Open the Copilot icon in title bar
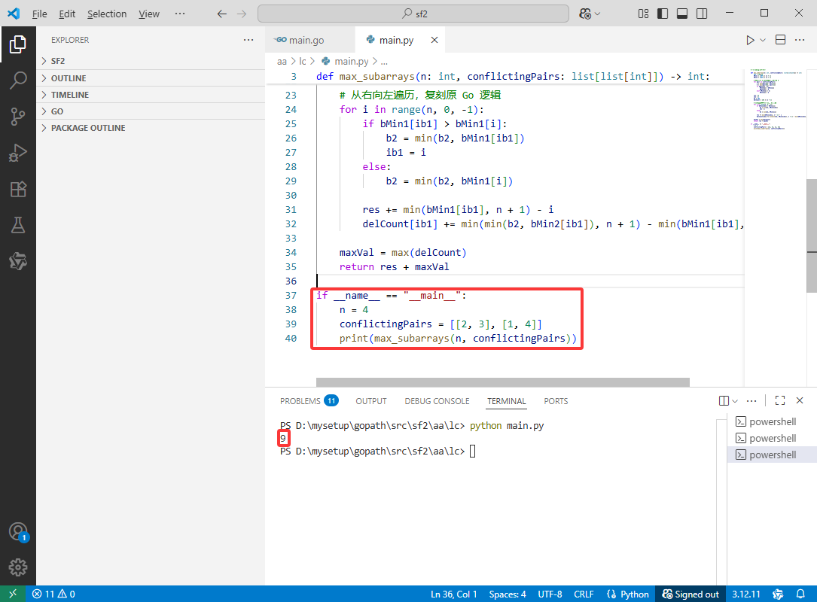The height and width of the screenshot is (602, 817). [585, 14]
